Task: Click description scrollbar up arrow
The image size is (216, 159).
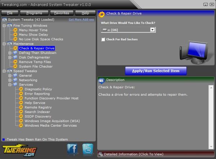Action: (211, 87)
